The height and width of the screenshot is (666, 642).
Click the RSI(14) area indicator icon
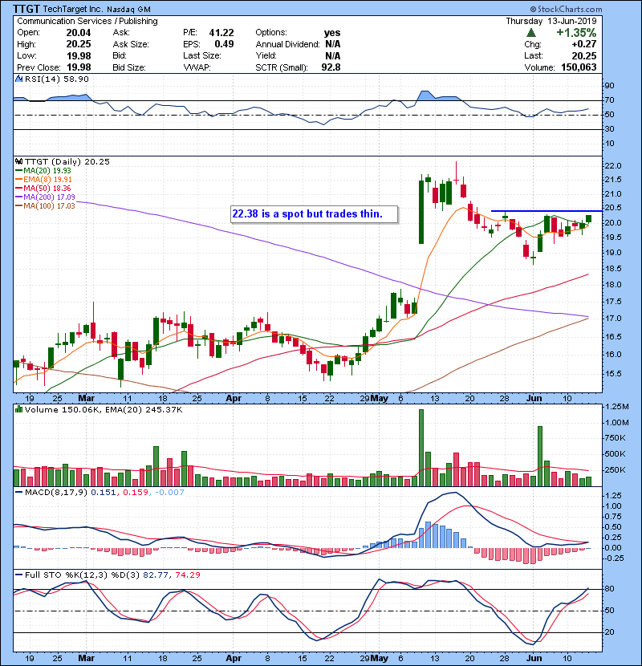(18, 79)
